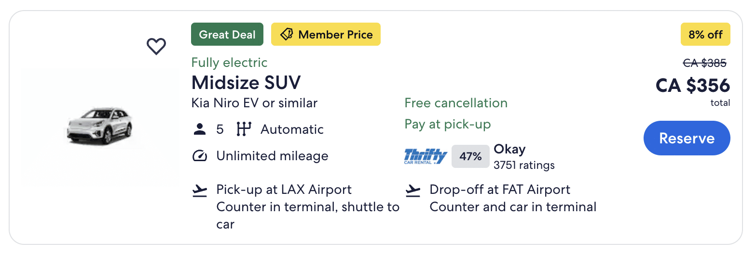Viewport: 756px width, 254px height.
Task: Click the pick-up airplane icon
Action: (199, 191)
